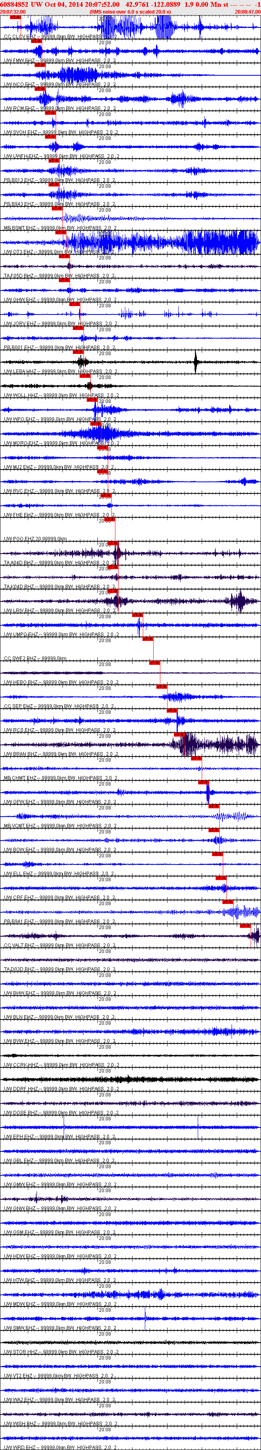This screenshot has width=261, height=1450.
Task: Select the MB VCMT EHZ trace label
Action: tap(61, 826)
